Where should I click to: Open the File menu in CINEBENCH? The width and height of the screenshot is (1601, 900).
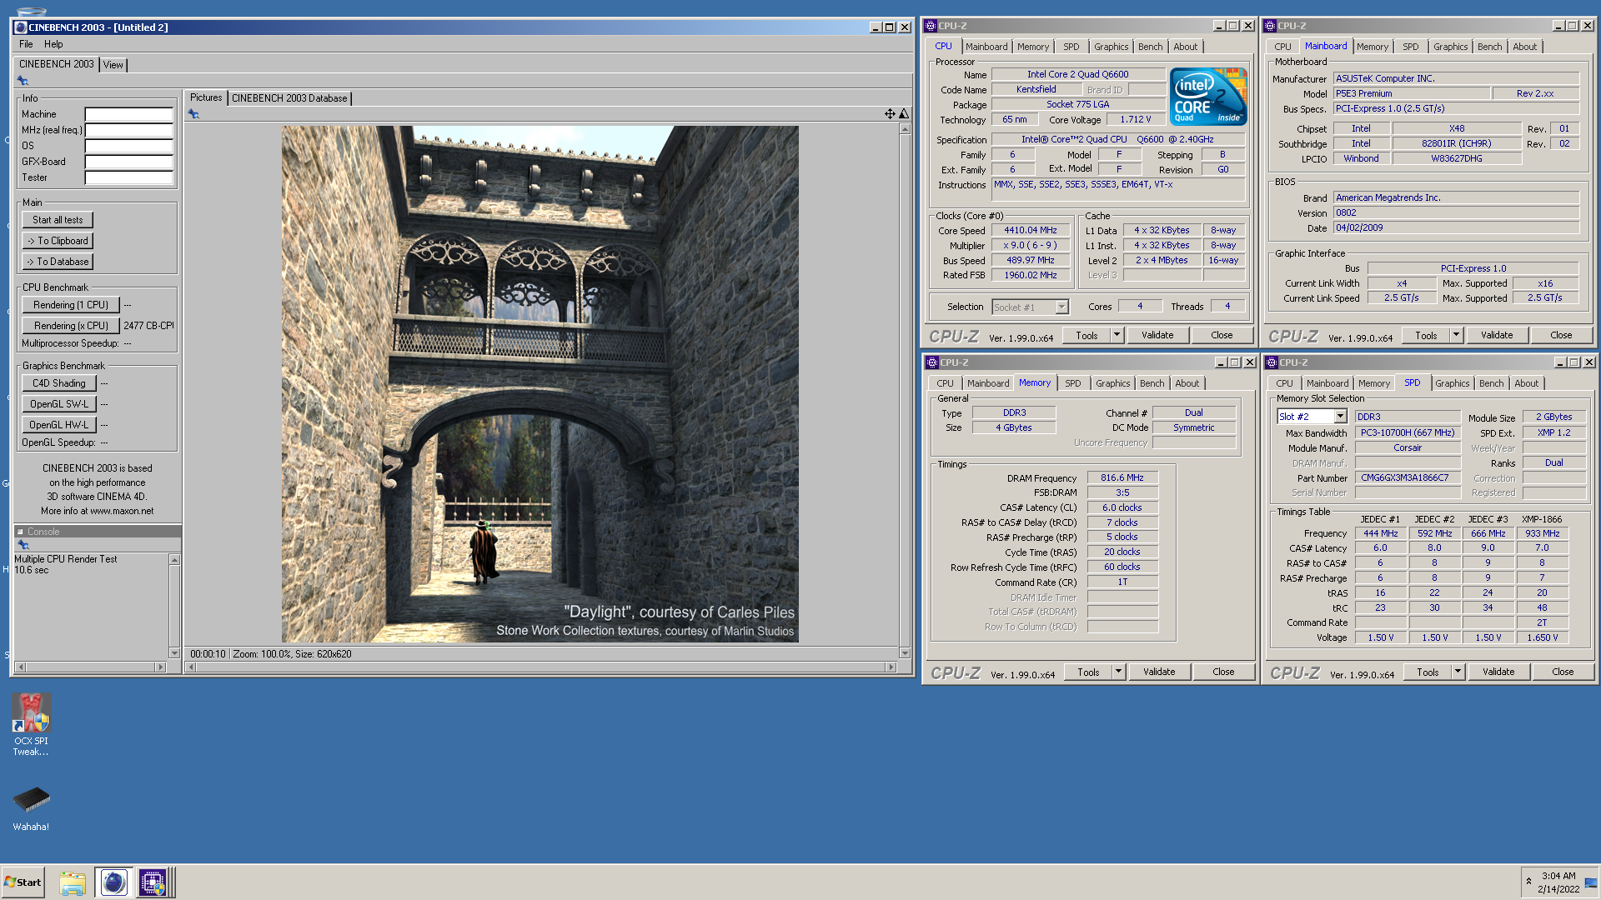26,44
